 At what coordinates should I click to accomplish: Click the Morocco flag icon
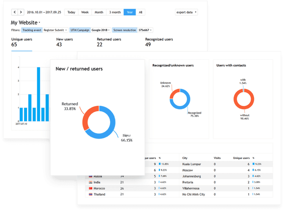click(x=90, y=188)
